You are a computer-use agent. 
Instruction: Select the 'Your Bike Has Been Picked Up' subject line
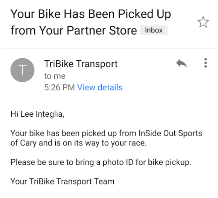pos(91,14)
